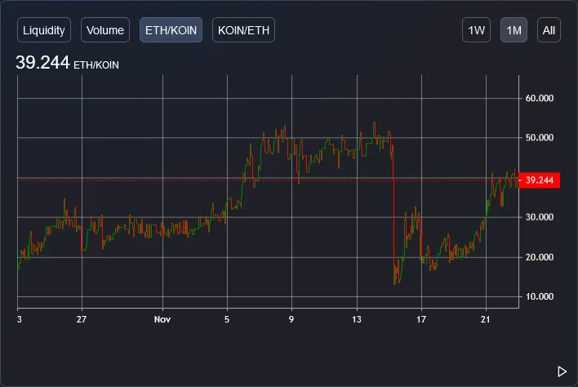Show the Volume chart
The height and width of the screenshot is (387, 578).
point(105,30)
